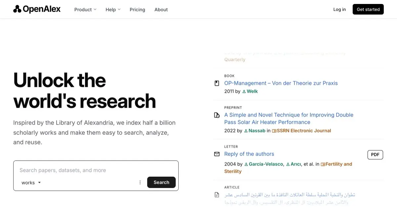This screenshot has width=397, height=223.
Task: Click the letter envelope icon
Action: tap(217, 154)
